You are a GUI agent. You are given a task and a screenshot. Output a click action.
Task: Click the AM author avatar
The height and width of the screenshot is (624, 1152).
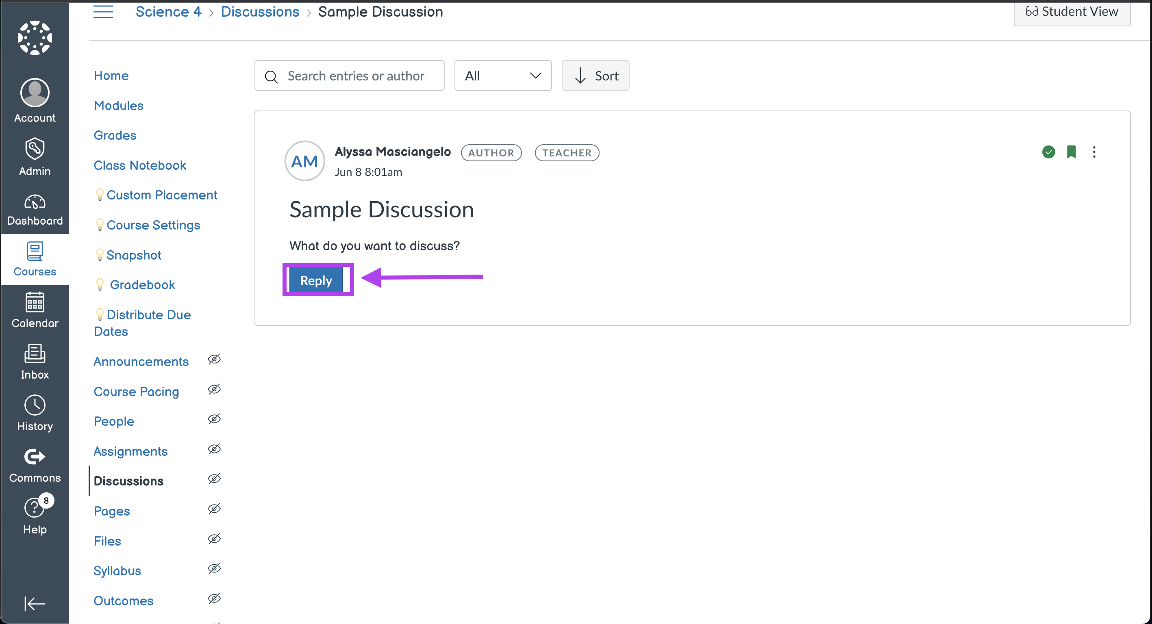pyautogui.click(x=304, y=161)
